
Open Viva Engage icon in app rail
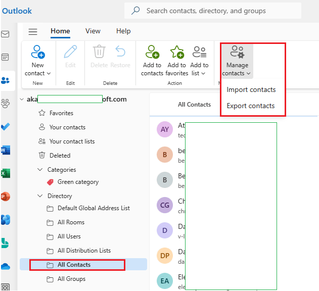6,220
